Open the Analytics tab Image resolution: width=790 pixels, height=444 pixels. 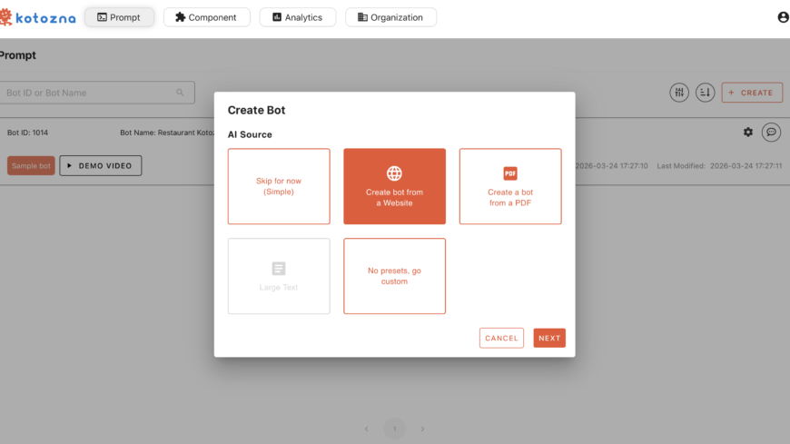click(x=298, y=17)
